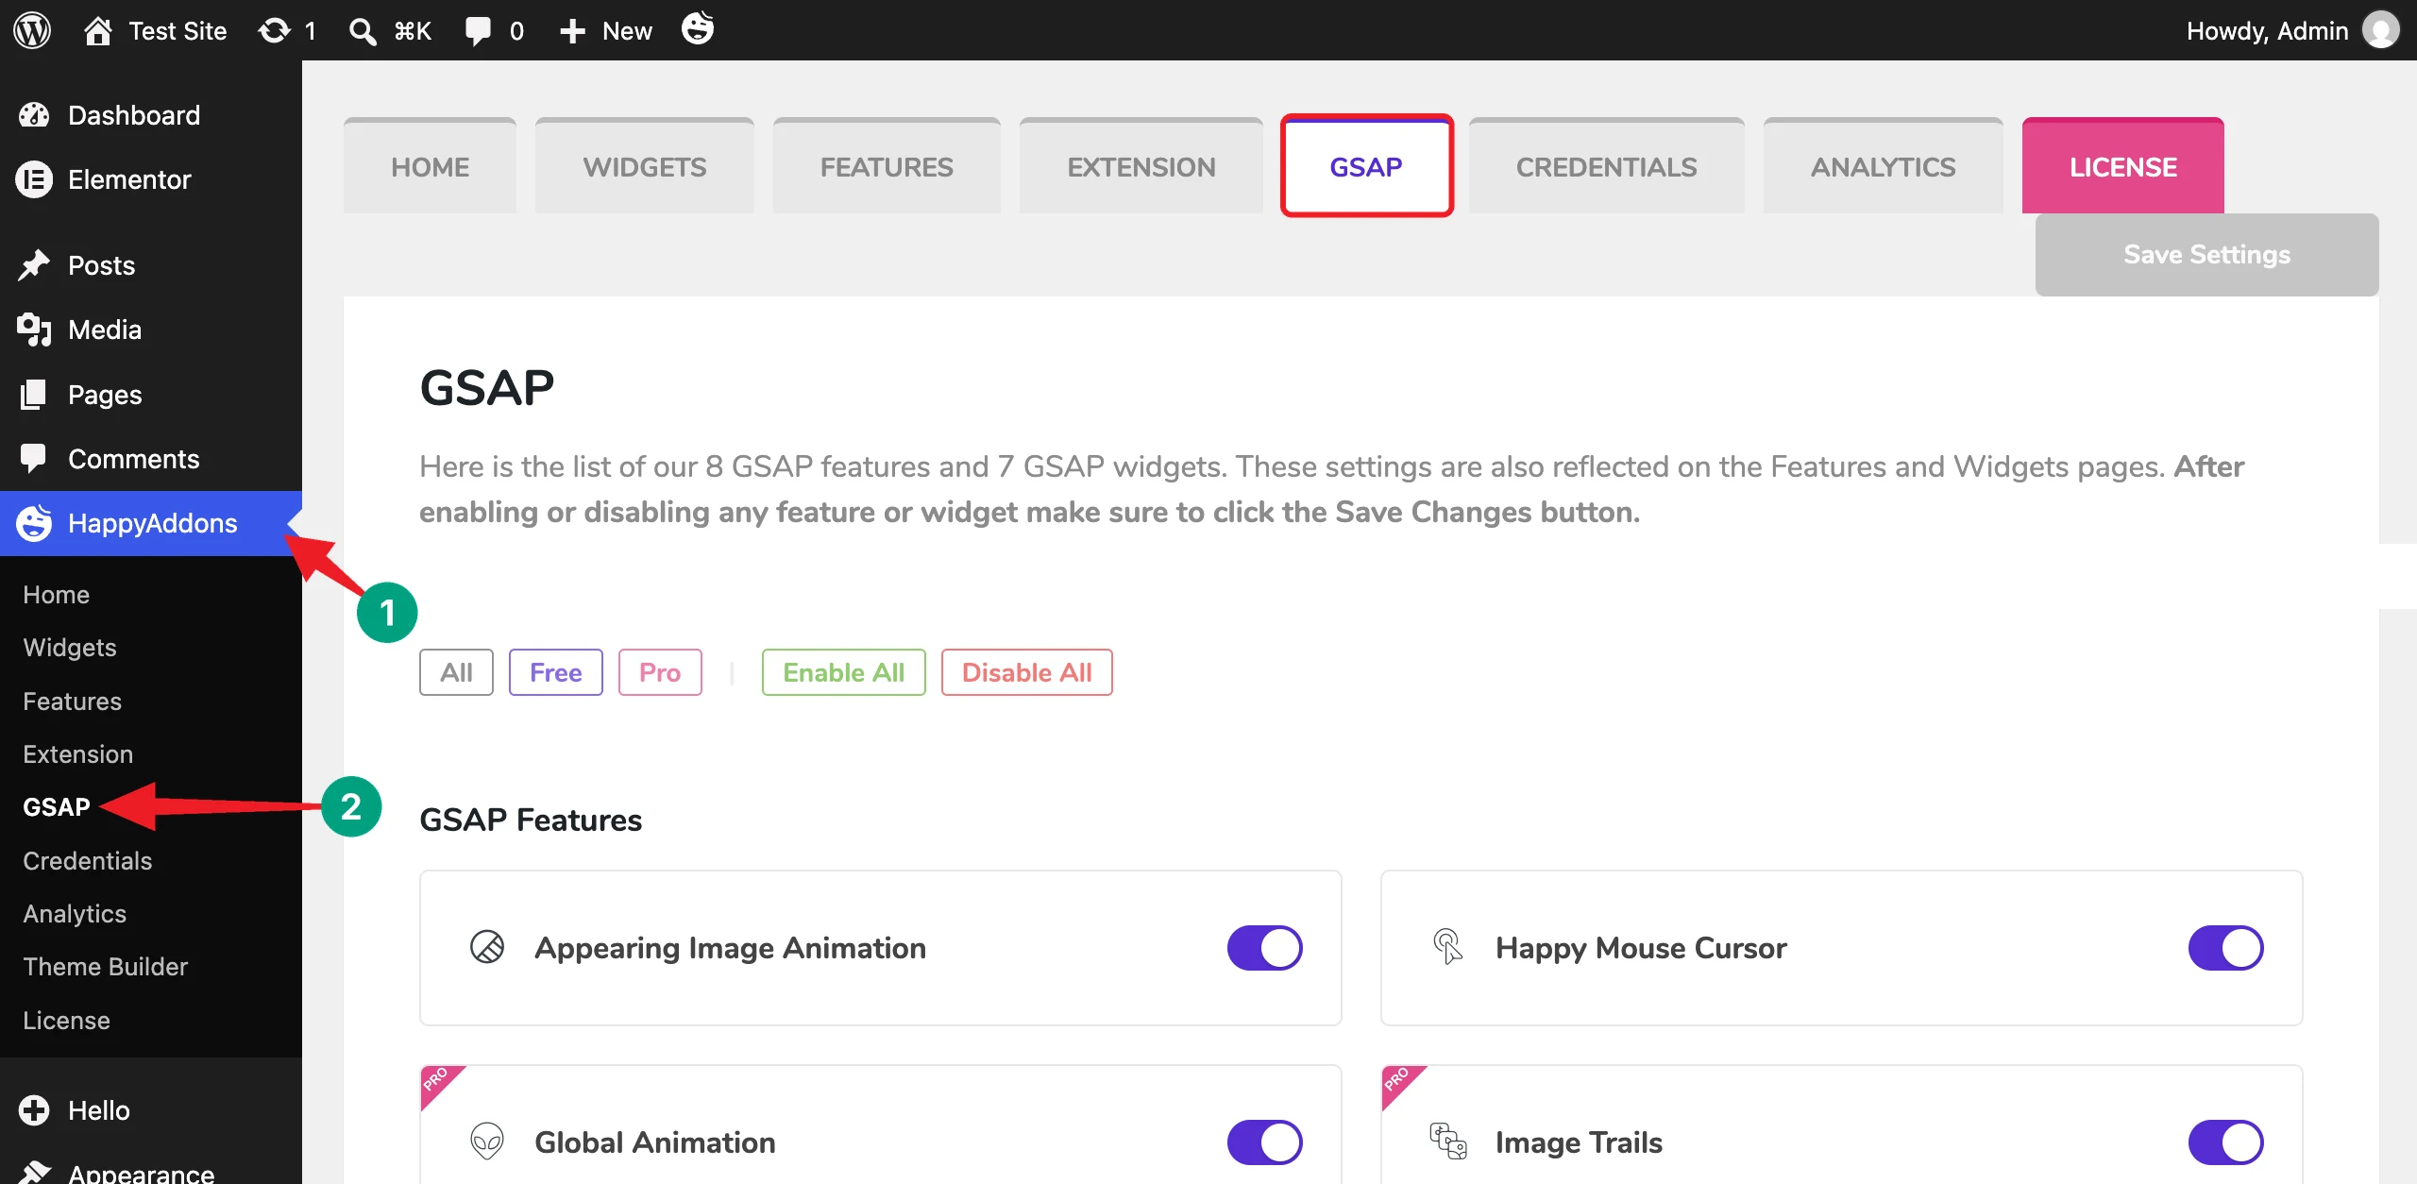The height and width of the screenshot is (1184, 2417).
Task: Open the ANALYTICS tab
Action: (x=1884, y=166)
